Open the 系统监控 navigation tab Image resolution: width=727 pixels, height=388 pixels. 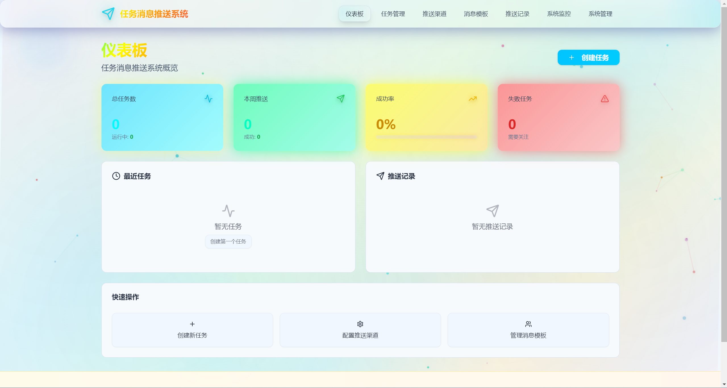point(559,14)
